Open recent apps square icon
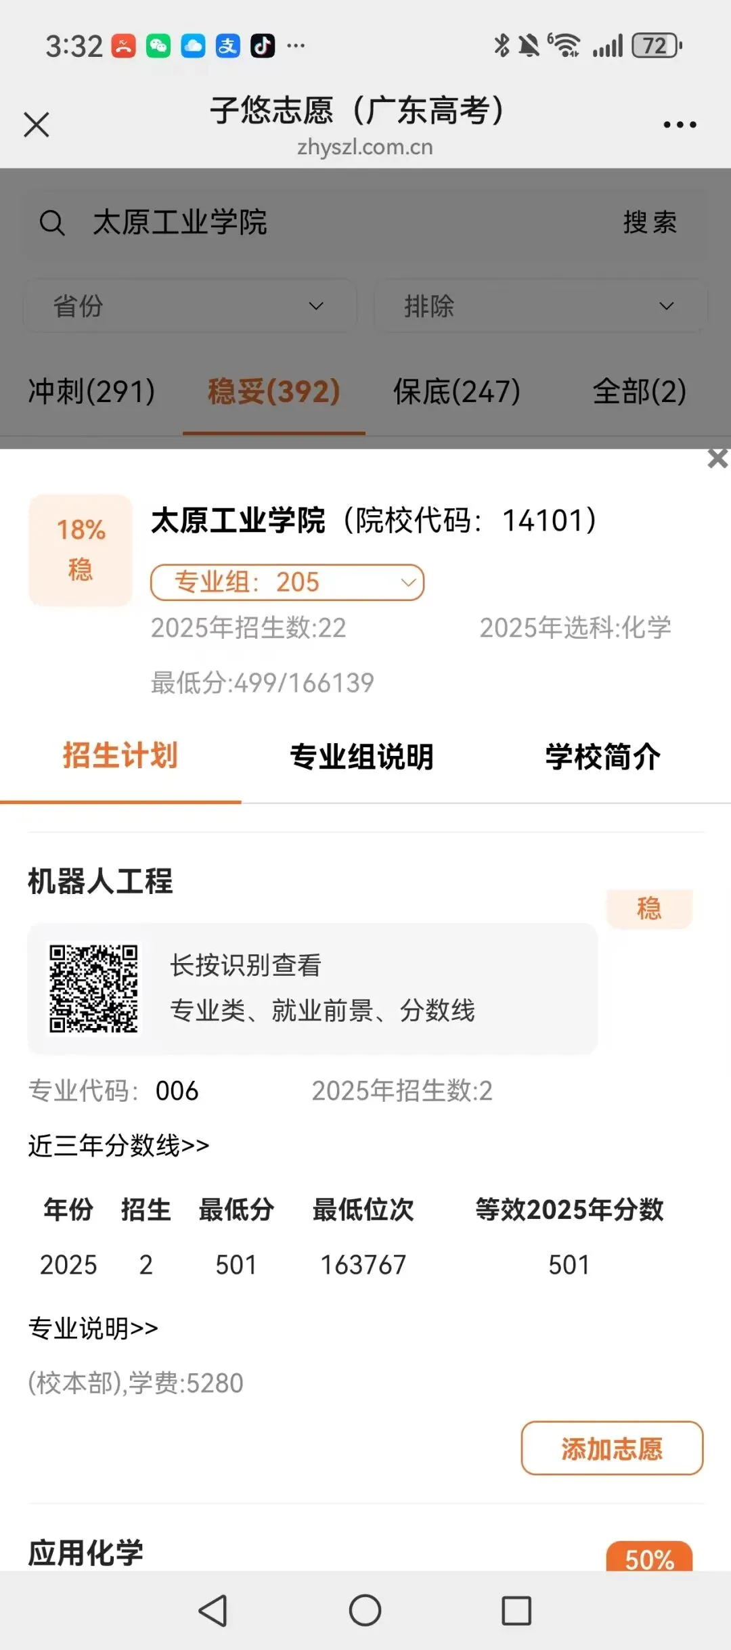The width and height of the screenshot is (731, 1650). pyautogui.click(x=516, y=1611)
